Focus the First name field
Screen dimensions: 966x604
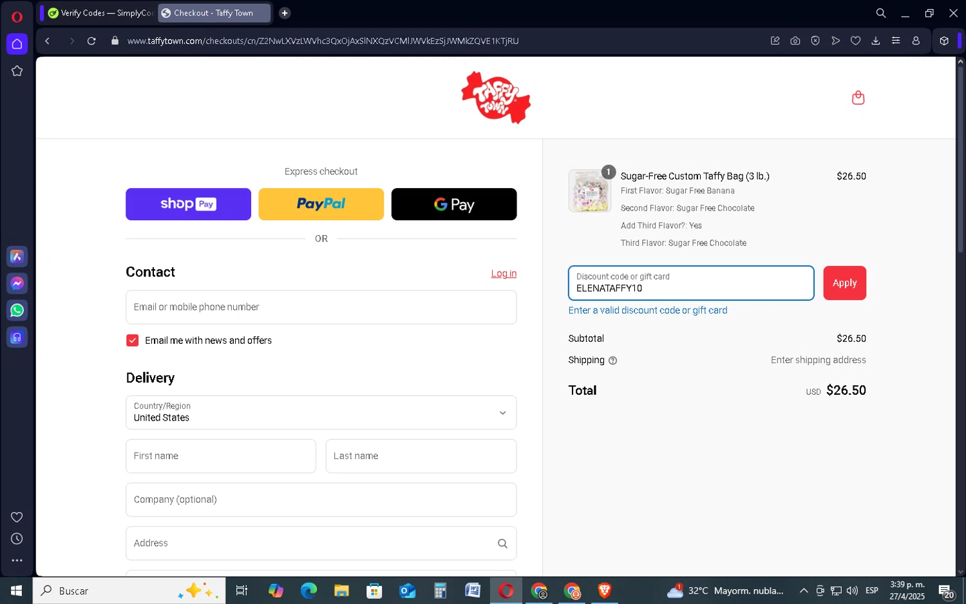pyautogui.click(x=220, y=456)
